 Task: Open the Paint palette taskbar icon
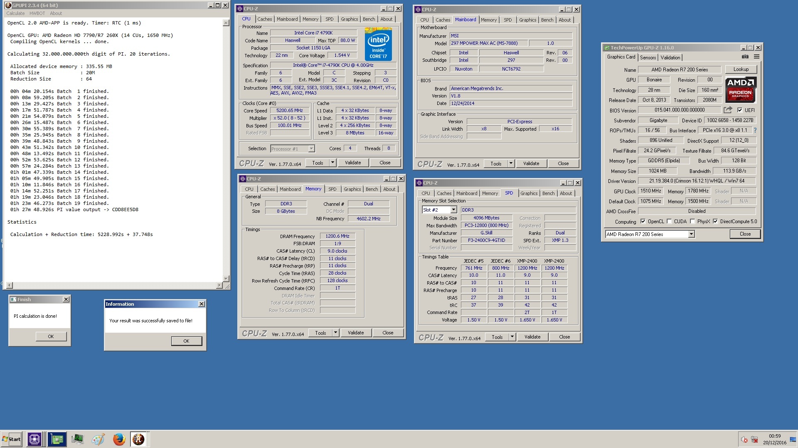point(98,439)
